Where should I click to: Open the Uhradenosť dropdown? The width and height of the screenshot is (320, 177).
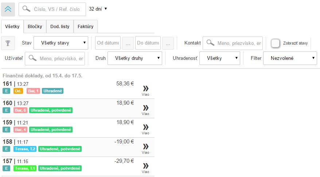click(220, 58)
